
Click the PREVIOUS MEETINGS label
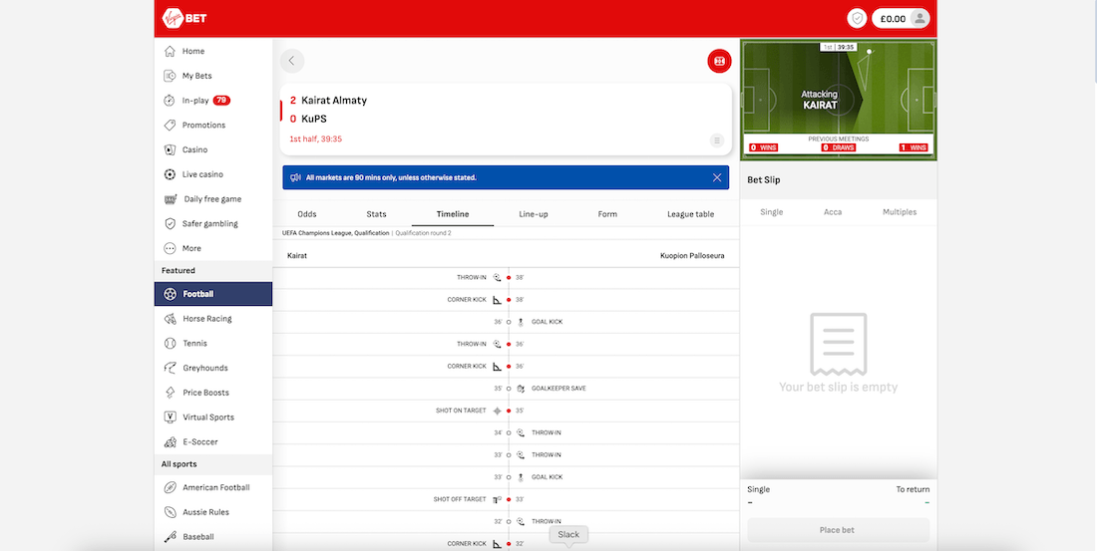838,139
